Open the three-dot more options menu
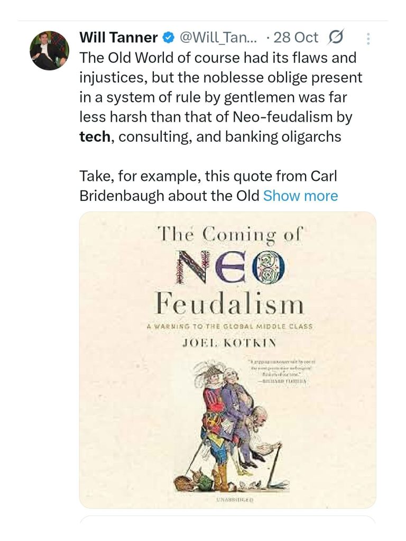The height and width of the screenshot is (541, 406). [x=368, y=38]
